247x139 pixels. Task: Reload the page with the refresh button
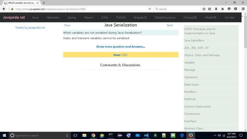tap(150, 9)
